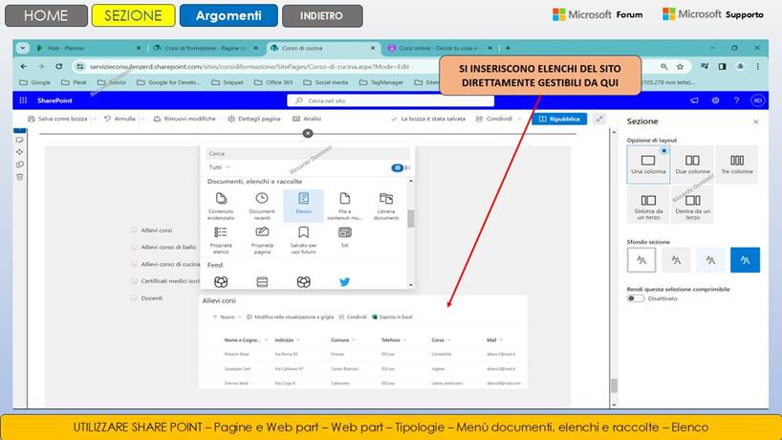The width and height of the screenshot is (782, 440).
Task: Switch to the Corsi online browser tab
Action: coord(439,48)
